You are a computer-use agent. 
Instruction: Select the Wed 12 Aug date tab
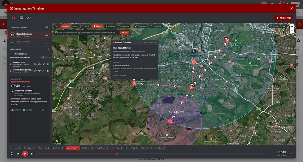tap(132, 148)
